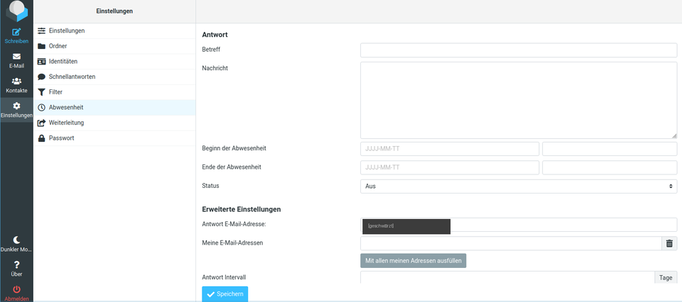The image size is (682, 302).
Task: Click the Antwort section heading
Action: (x=215, y=34)
